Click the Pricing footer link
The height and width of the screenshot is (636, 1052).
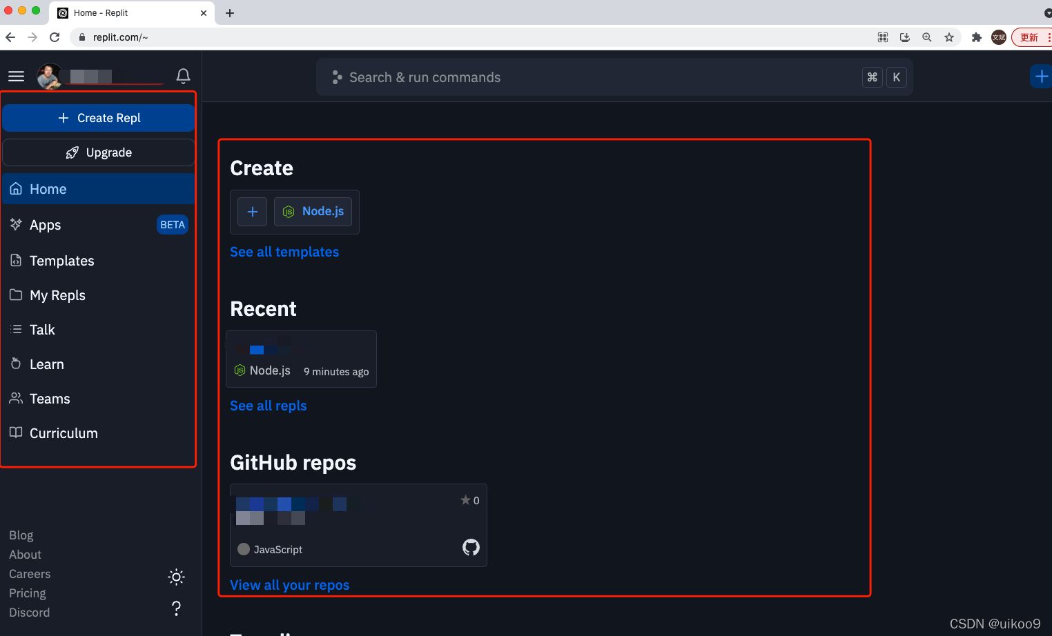(x=28, y=593)
